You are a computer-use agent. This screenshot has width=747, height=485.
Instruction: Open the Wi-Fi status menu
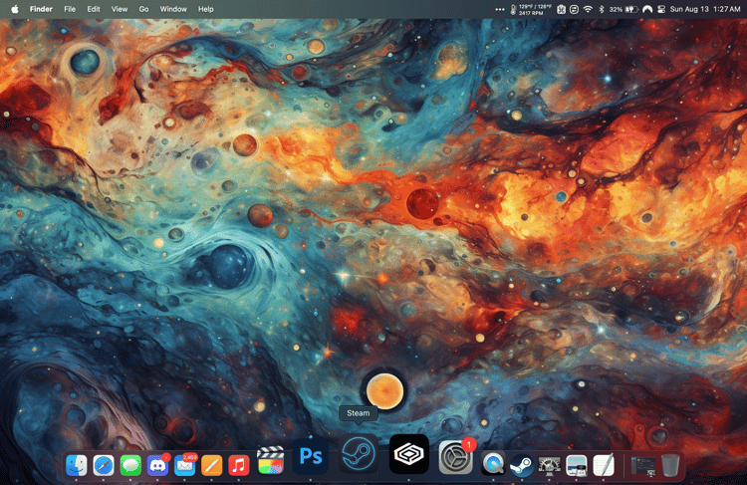click(588, 9)
